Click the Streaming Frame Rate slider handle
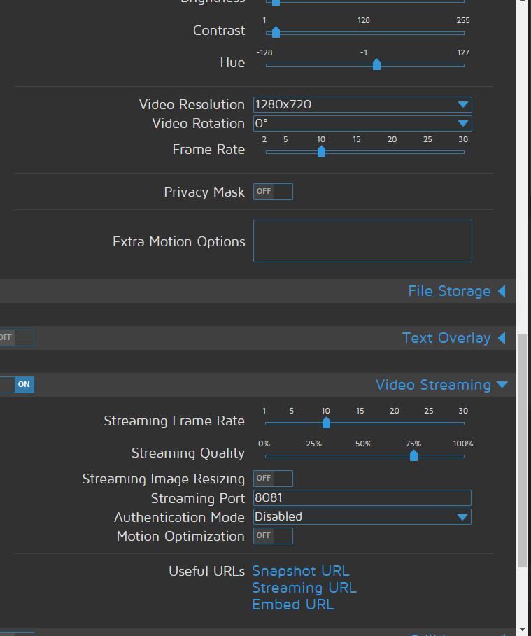Screen dimensions: 531x636 click(326, 423)
